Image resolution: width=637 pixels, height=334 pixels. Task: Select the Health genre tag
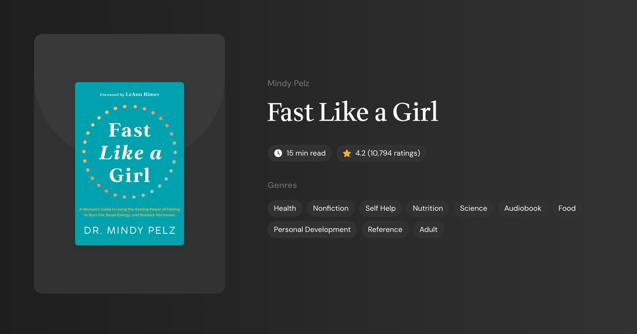(285, 208)
